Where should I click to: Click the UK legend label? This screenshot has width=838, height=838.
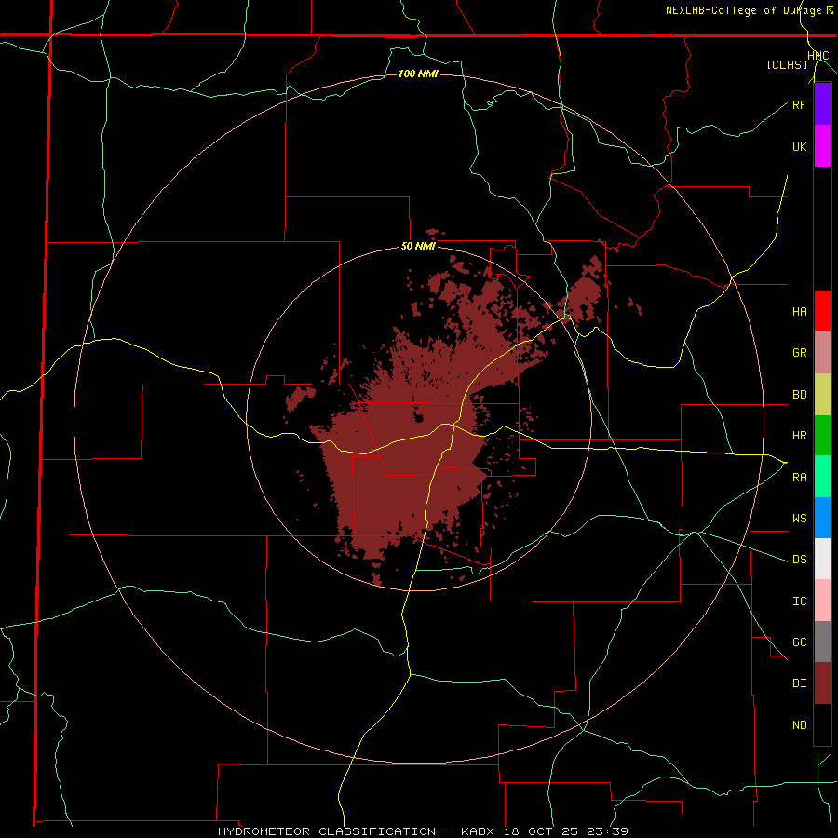(x=799, y=146)
